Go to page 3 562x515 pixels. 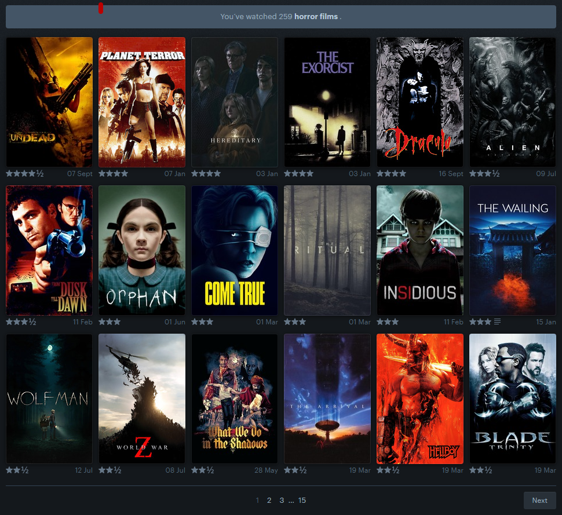tap(282, 501)
